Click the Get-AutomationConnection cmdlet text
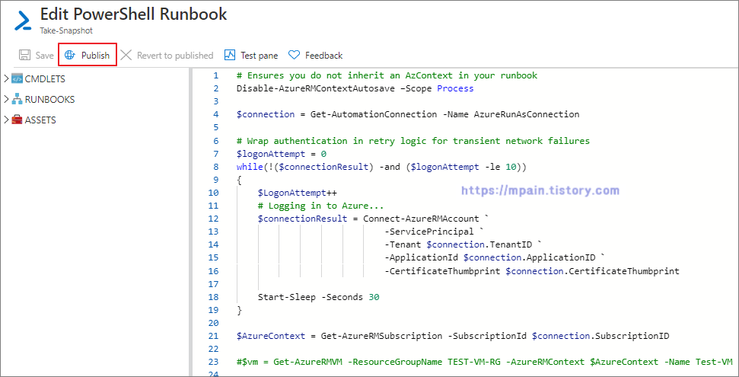The height and width of the screenshot is (377, 739). tap(373, 114)
